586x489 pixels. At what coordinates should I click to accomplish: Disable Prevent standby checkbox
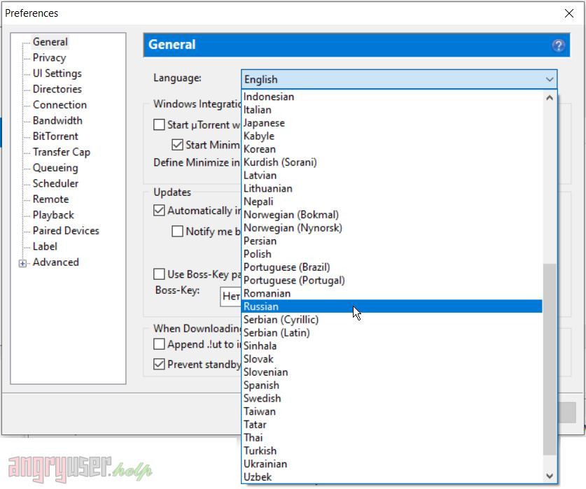[159, 364]
